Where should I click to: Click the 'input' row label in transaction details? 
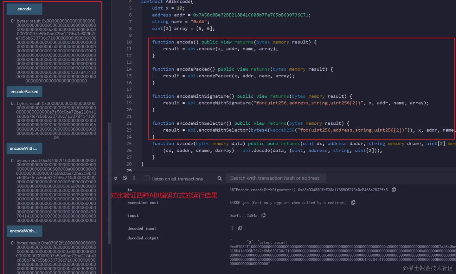point(133,216)
